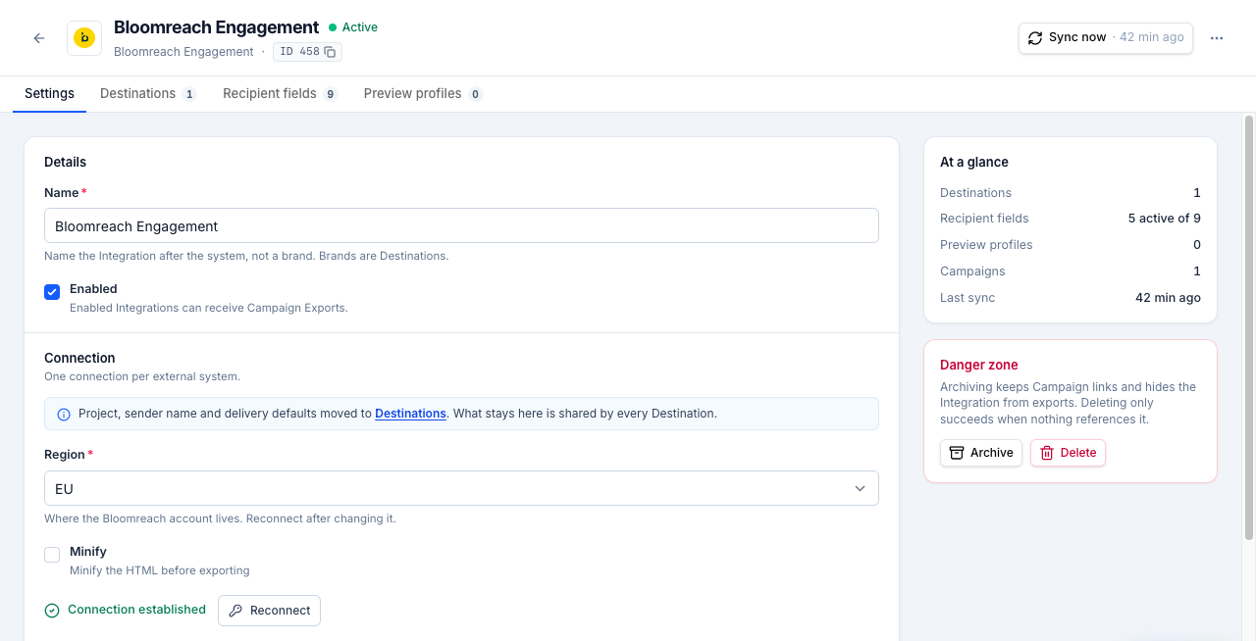This screenshot has height=641, width=1256.
Task: Follow the Destinations link in info banner
Action: point(410,414)
